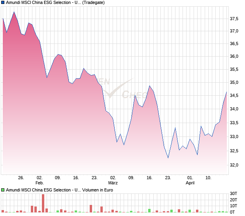
Task: Click the tallest red volume bar
Action: (x=43, y=203)
